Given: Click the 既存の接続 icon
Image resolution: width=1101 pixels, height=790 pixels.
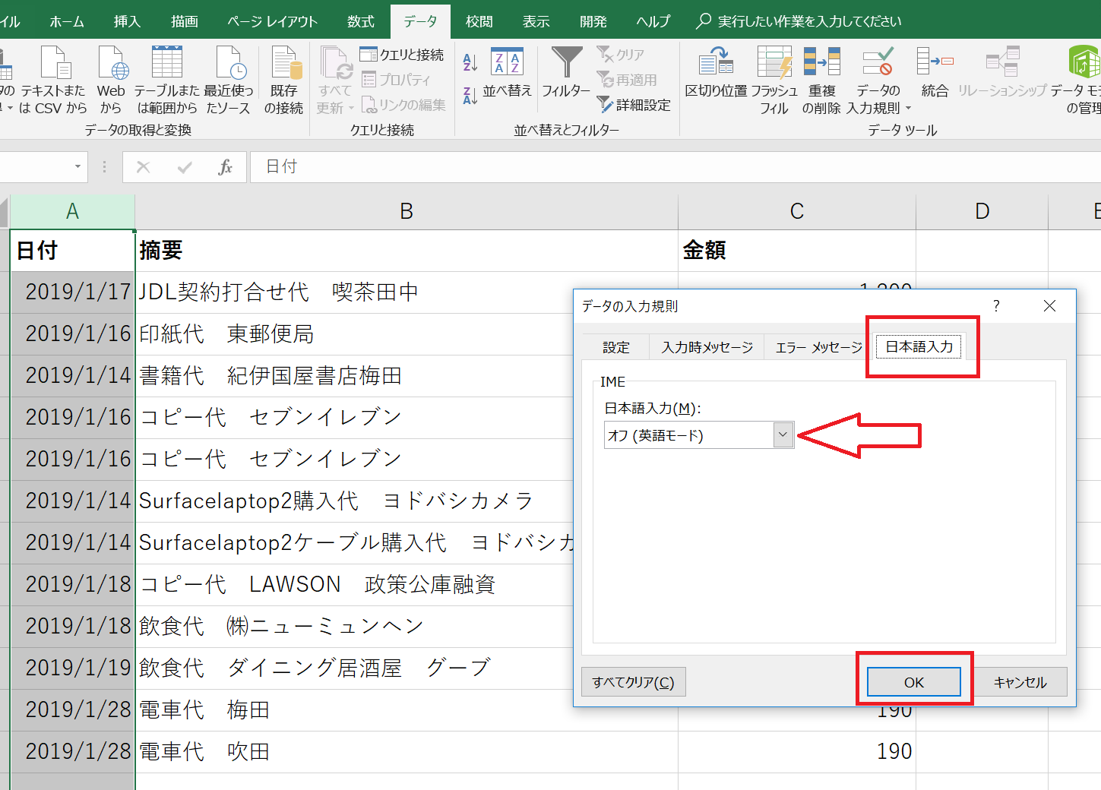Looking at the screenshot, I should coord(284,63).
